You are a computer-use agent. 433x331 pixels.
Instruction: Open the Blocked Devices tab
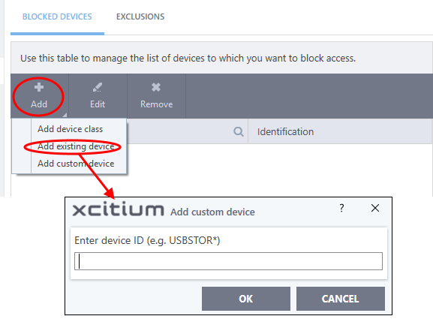click(57, 17)
